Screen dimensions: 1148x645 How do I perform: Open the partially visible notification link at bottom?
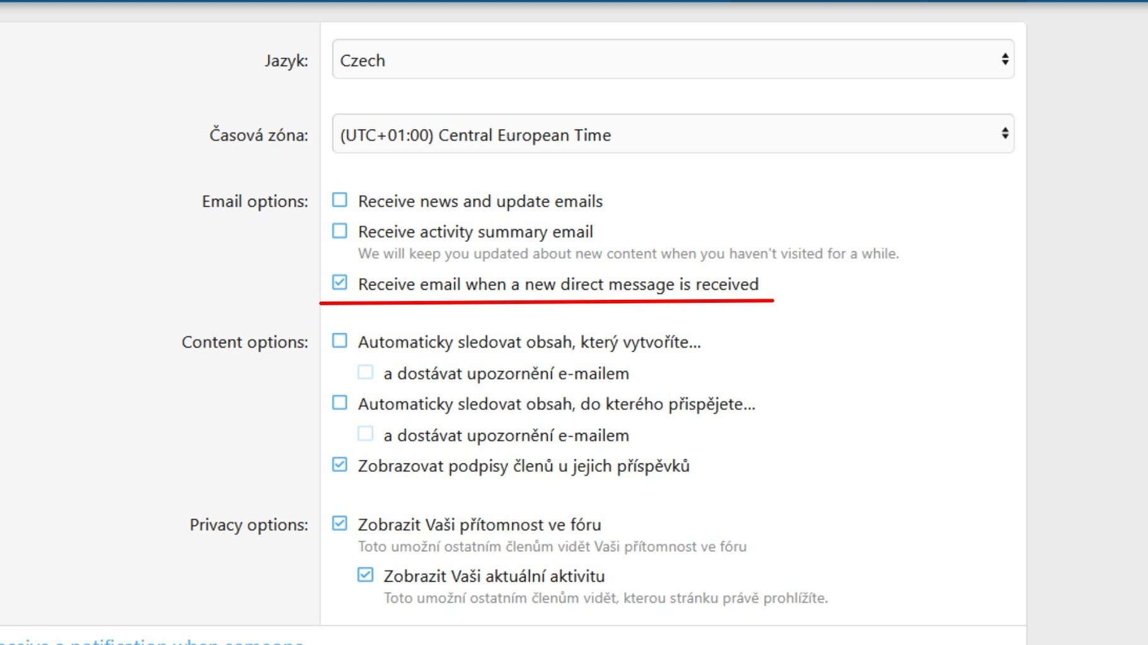coord(151,641)
